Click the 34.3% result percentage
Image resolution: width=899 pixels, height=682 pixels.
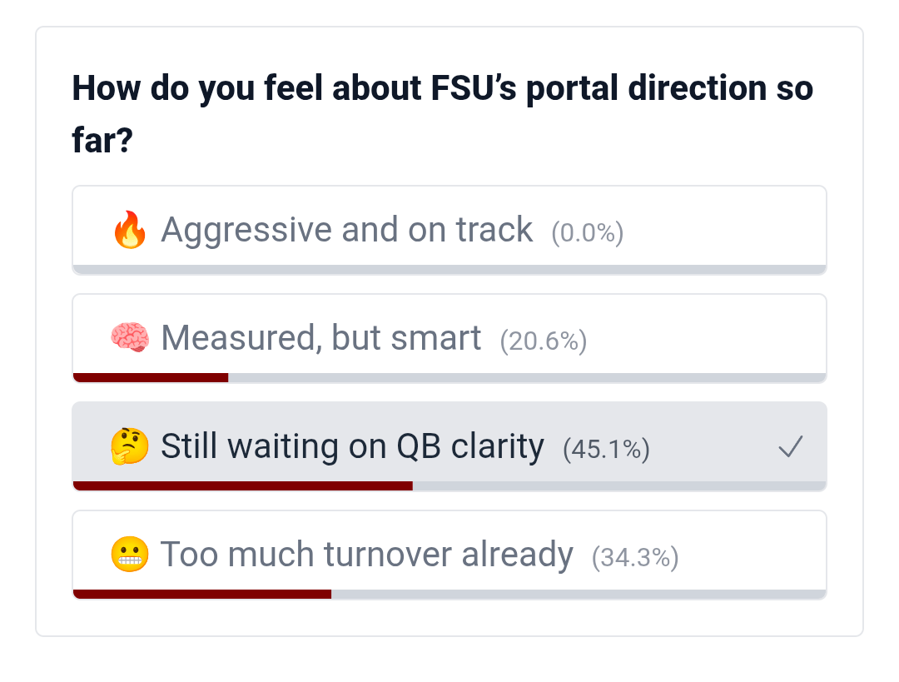click(x=635, y=557)
